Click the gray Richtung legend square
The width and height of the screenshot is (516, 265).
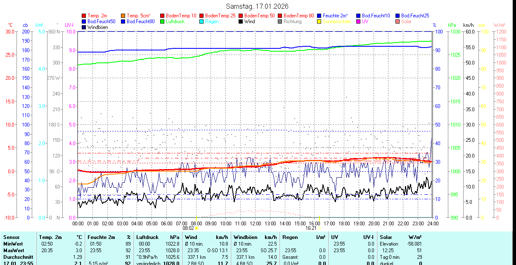(x=280, y=21)
